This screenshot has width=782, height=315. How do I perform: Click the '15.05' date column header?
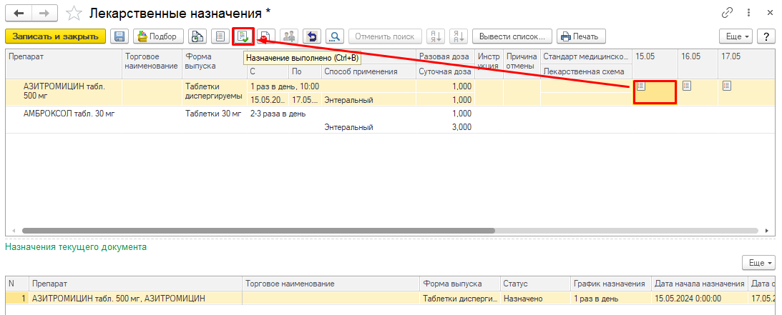pyautogui.click(x=656, y=64)
